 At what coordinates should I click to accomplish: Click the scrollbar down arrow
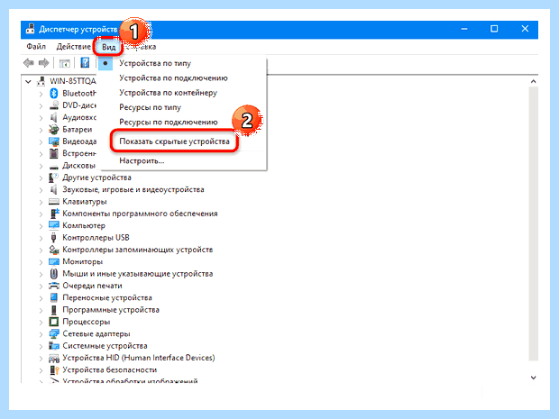(x=533, y=378)
